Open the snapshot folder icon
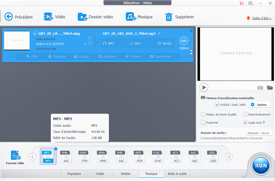This screenshot has height=181, width=275. (270, 87)
